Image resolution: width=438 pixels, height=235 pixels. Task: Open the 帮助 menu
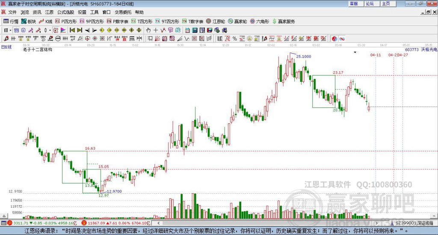click(x=139, y=12)
